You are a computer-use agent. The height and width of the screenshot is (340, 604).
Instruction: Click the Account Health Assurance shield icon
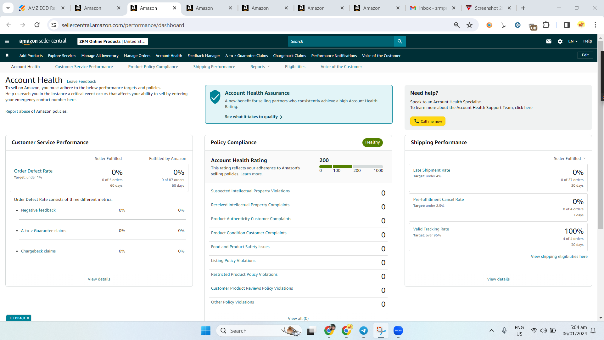tap(215, 97)
